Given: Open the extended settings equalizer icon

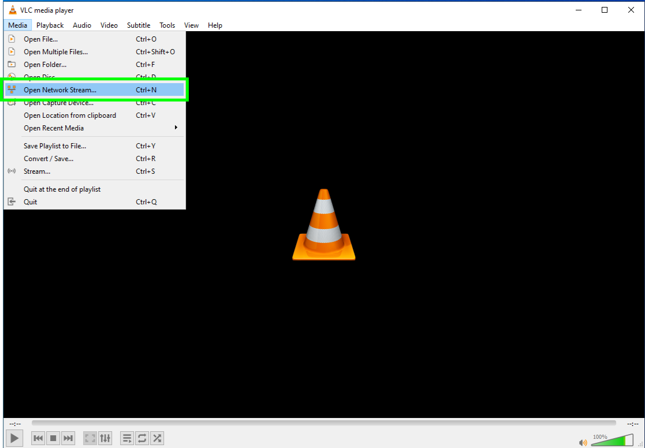Looking at the screenshot, I should pyautogui.click(x=105, y=438).
